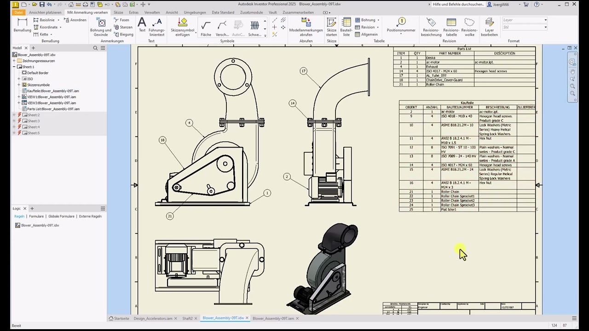589x331 pixels.
Task: Close the Blower_Assembly-09T.idw document tab
Action: [x=247, y=318]
